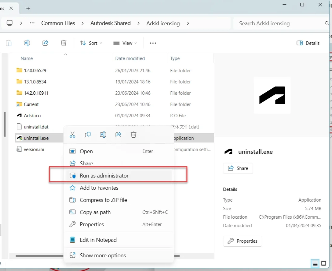Click the Share button in details pane
Viewport: 332px width, 271px height.
tap(238, 168)
